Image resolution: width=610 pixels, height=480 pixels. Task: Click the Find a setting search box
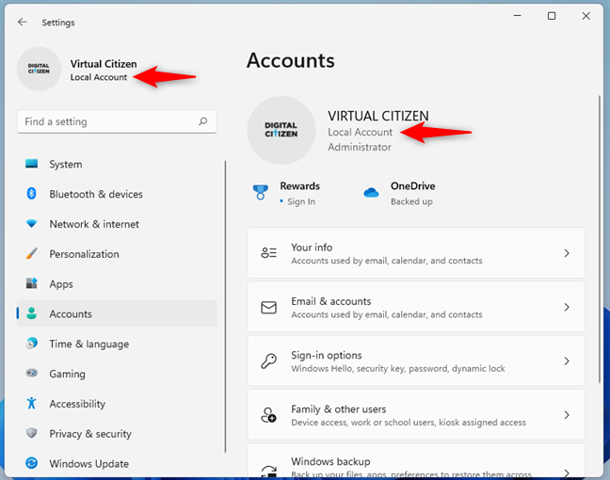pos(117,121)
